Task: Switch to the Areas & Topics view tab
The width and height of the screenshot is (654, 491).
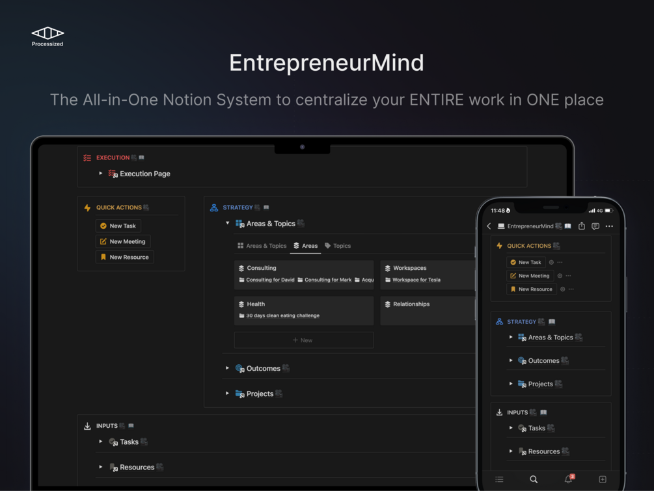Action: (x=262, y=246)
